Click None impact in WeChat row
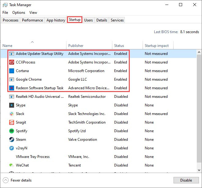Image resolution: width=202 pixels, height=188 pixels. tap(149, 165)
